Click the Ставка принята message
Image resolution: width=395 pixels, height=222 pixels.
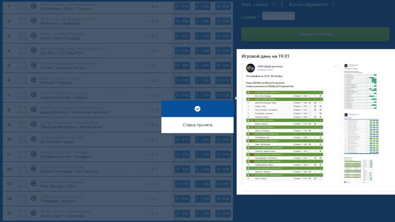[x=197, y=125]
